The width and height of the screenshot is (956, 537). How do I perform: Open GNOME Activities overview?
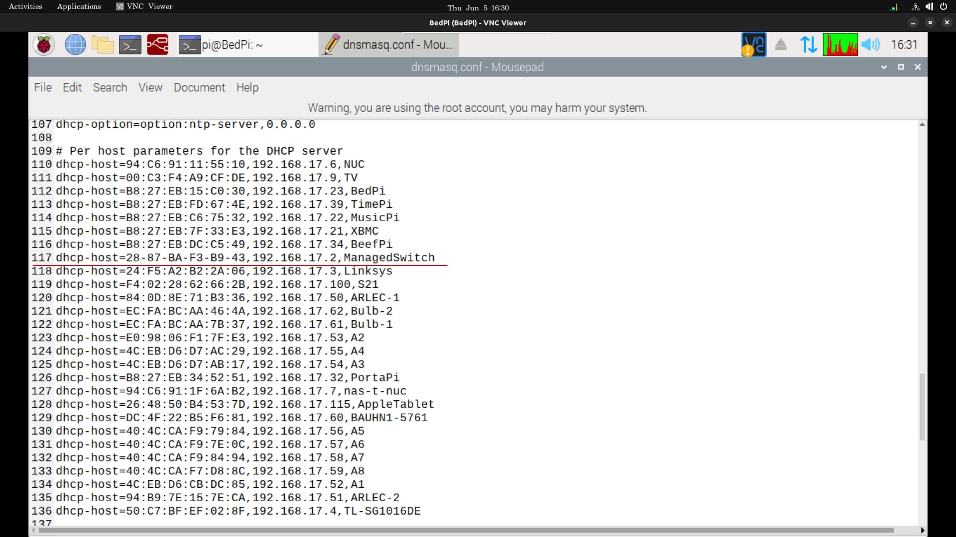25,6
